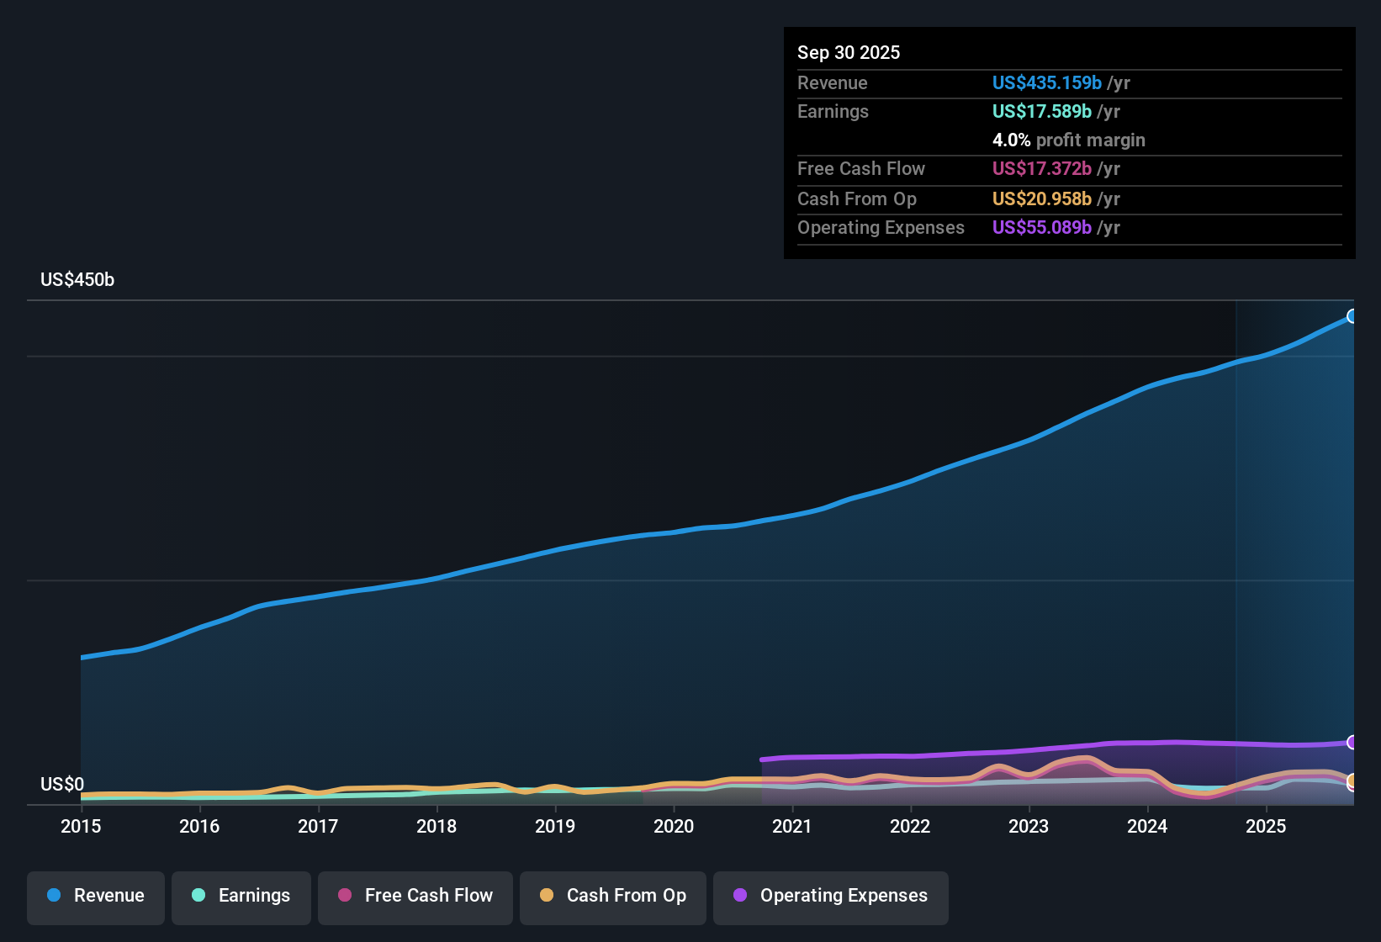Click the teal Earnings legend dot
Image resolution: width=1381 pixels, height=942 pixels.
pyautogui.click(x=198, y=896)
